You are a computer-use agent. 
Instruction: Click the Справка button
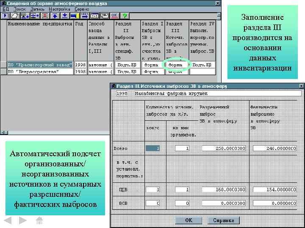click(x=224, y=220)
